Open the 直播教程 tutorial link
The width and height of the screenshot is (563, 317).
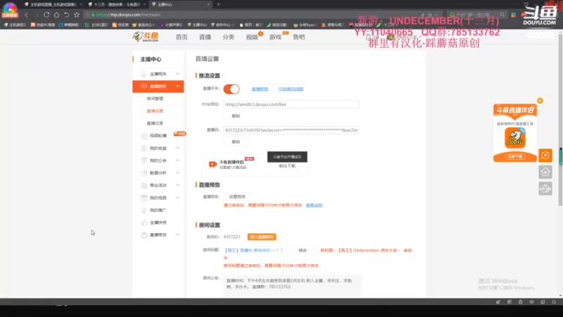pos(260,89)
